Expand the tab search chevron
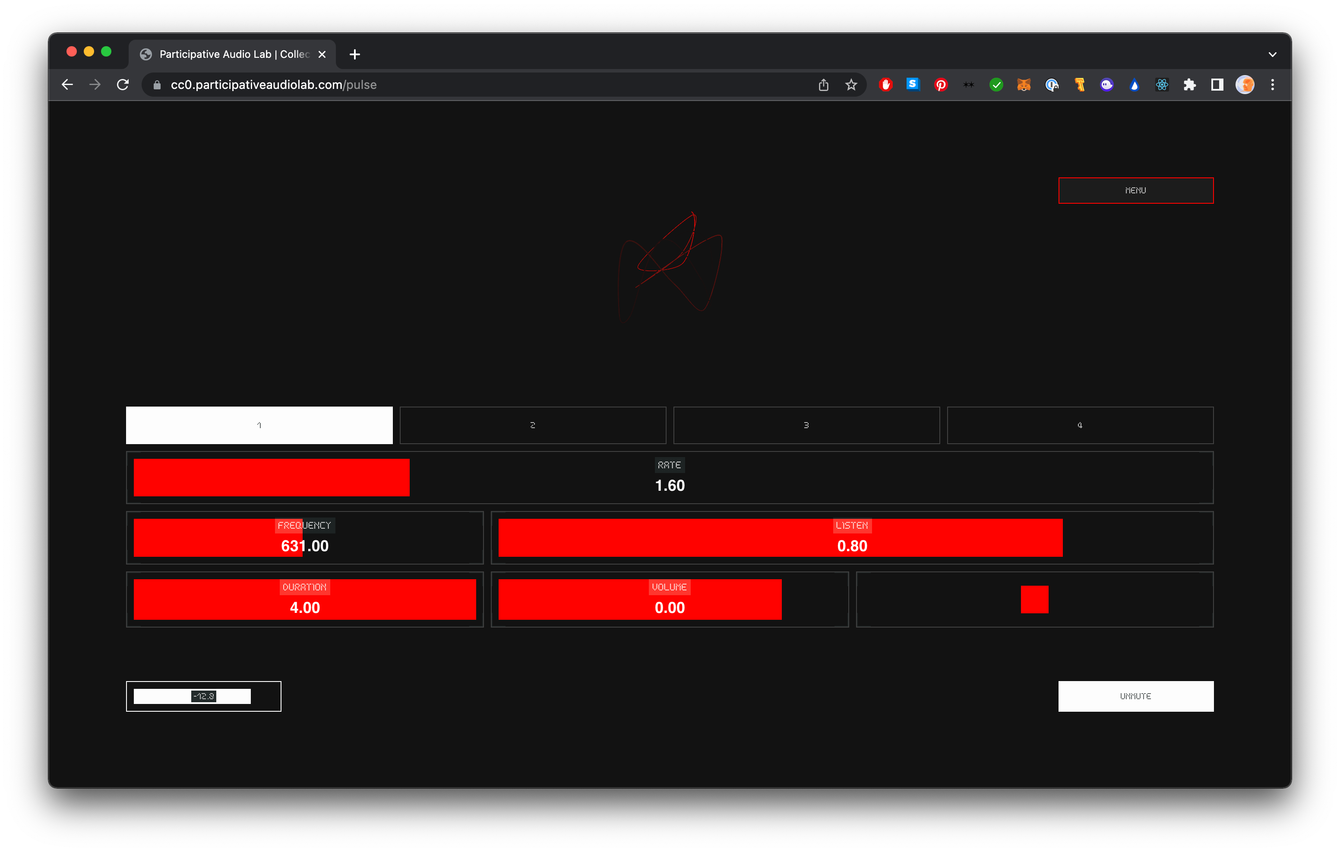 point(1272,54)
